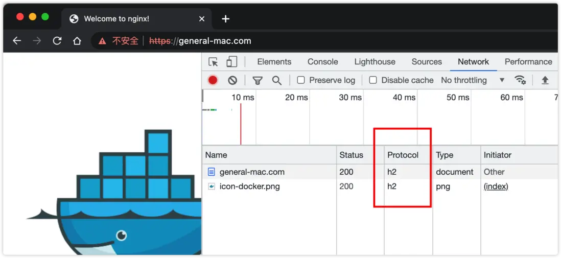Go to the browser home page icon
The height and width of the screenshot is (258, 561).
(x=77, y=41)
